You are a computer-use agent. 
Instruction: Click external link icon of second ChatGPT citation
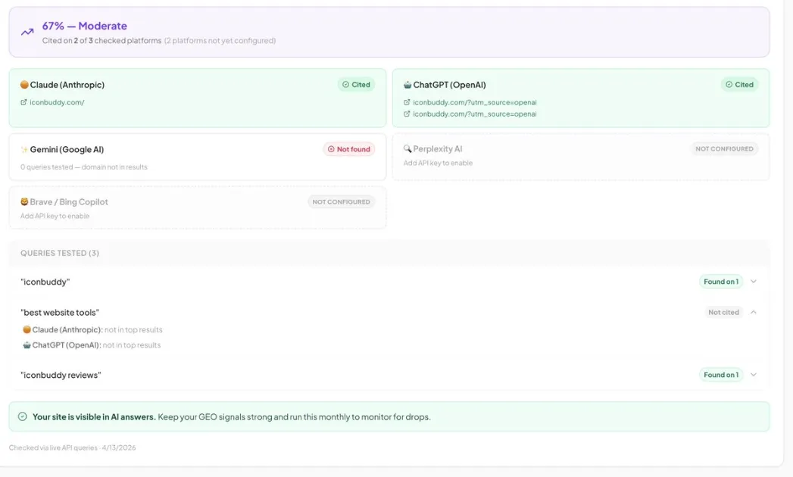click(407, 114)
